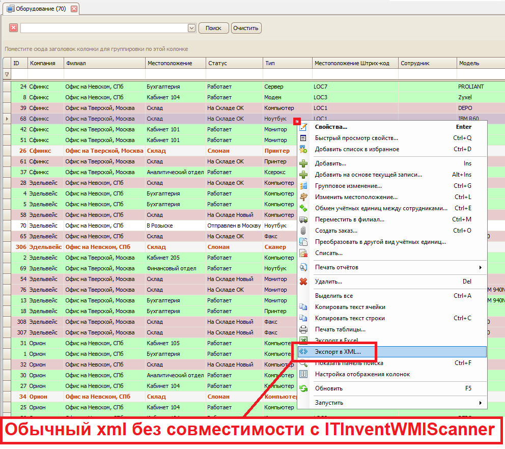Click the quick view properties icon
The image size is (505, 449).
[303, 138]
